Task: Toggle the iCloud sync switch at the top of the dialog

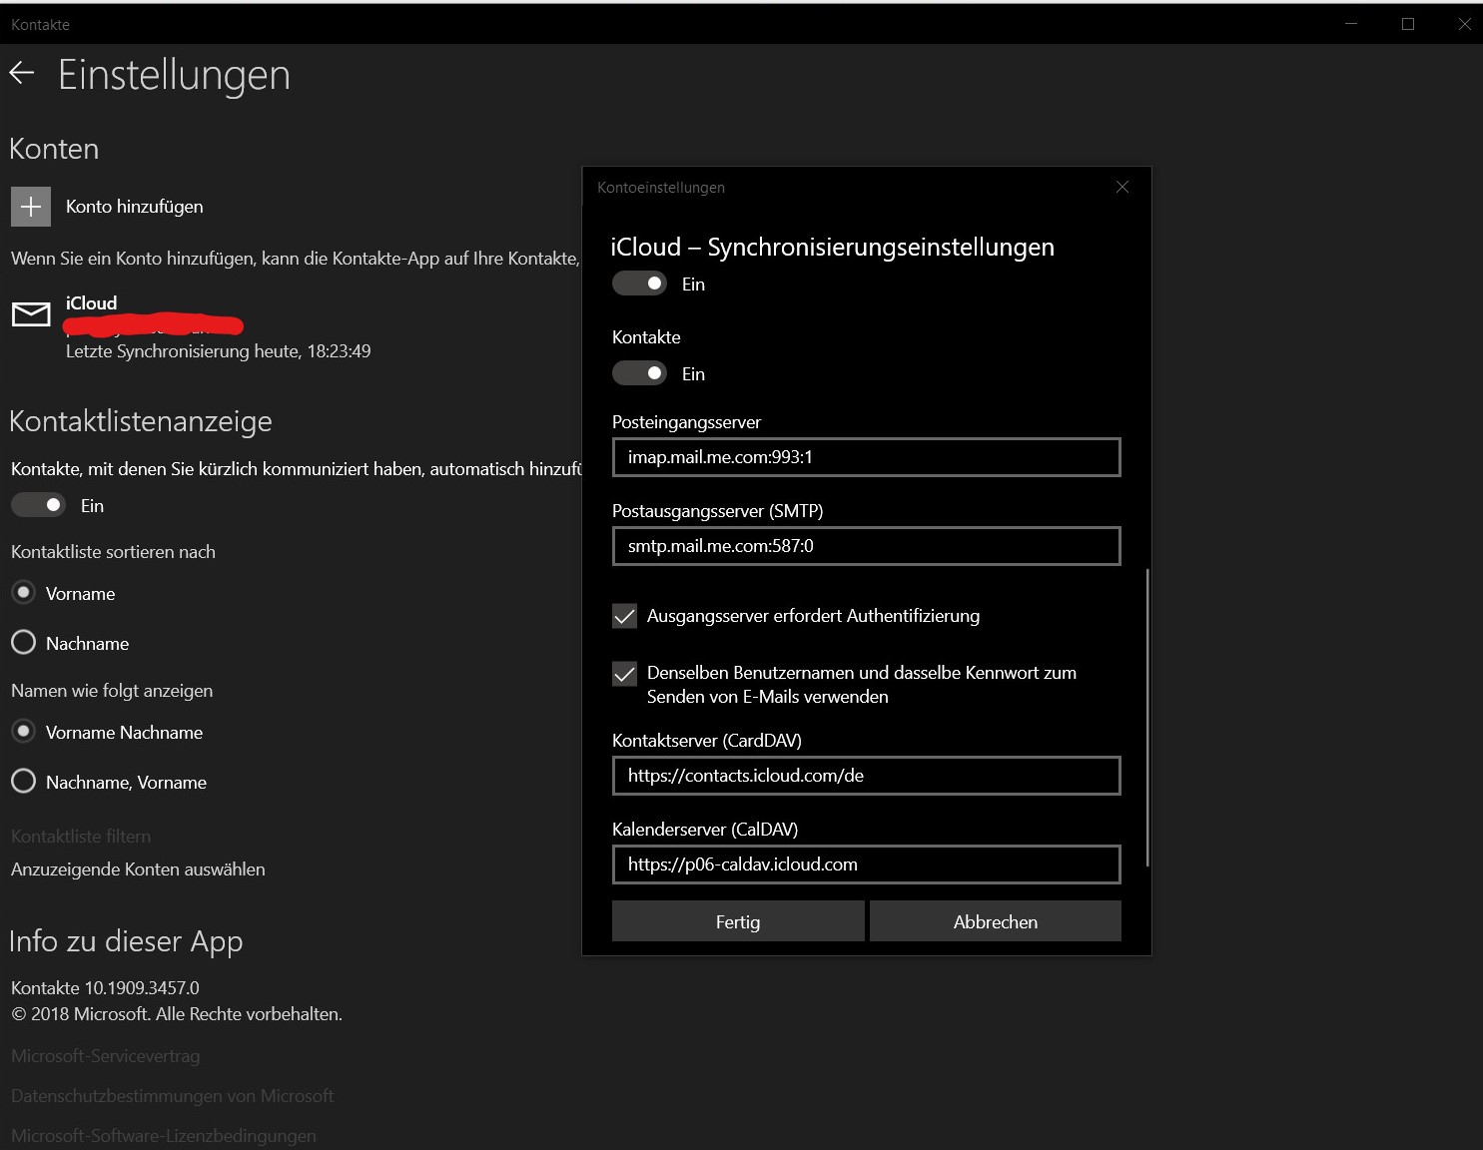Action: pyautogui.click(x=639, y=284)
